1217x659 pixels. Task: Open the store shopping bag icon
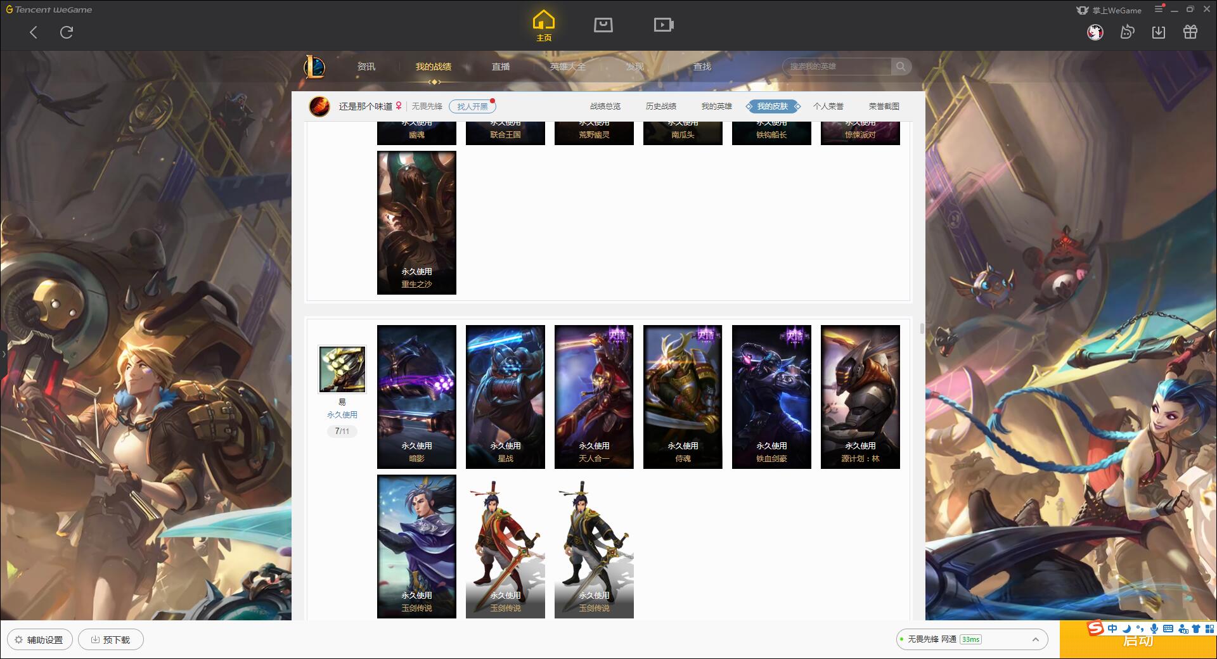coord(603,25)
